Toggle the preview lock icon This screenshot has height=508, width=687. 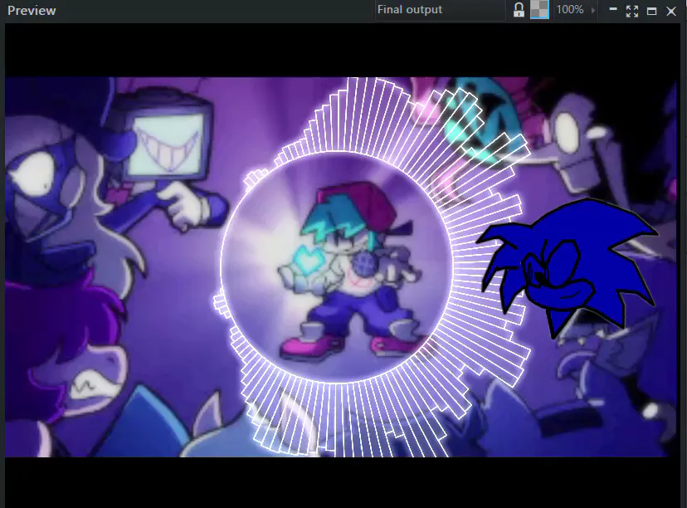tap(519, 10)
